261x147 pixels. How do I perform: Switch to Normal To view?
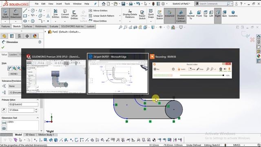pos(191,15)
